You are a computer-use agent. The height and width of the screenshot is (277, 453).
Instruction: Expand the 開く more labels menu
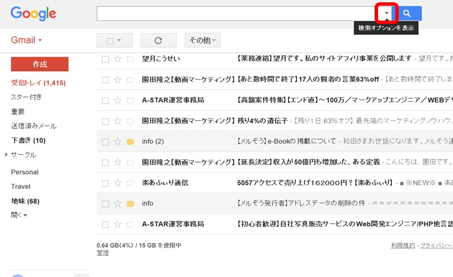pyautogui.click(x=19, y=215)
